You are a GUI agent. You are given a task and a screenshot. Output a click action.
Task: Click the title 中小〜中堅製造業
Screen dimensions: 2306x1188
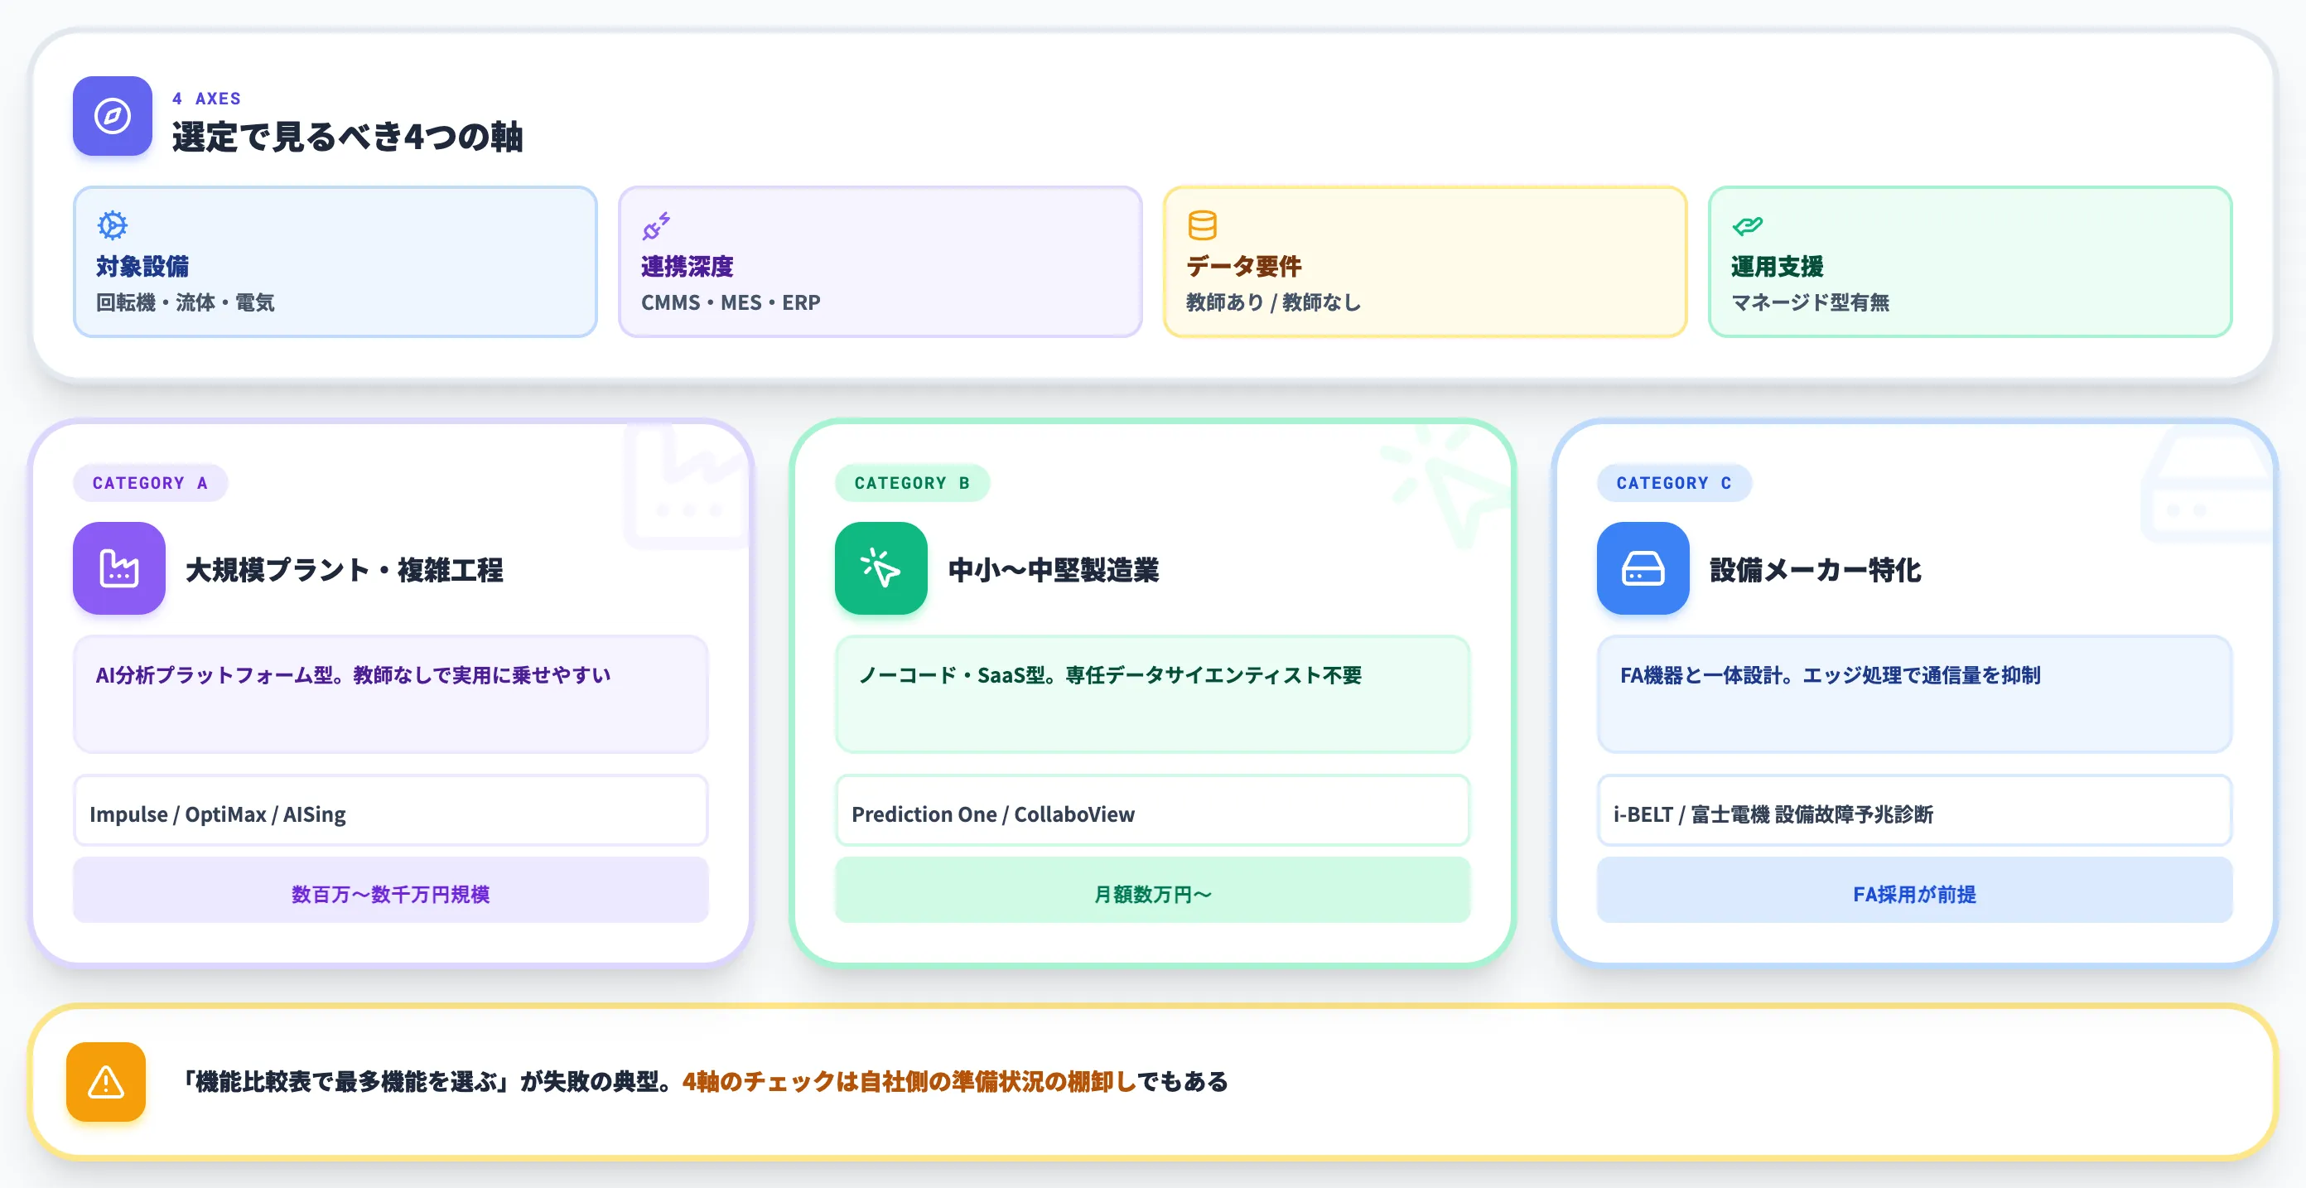(x=1054, y=570)
